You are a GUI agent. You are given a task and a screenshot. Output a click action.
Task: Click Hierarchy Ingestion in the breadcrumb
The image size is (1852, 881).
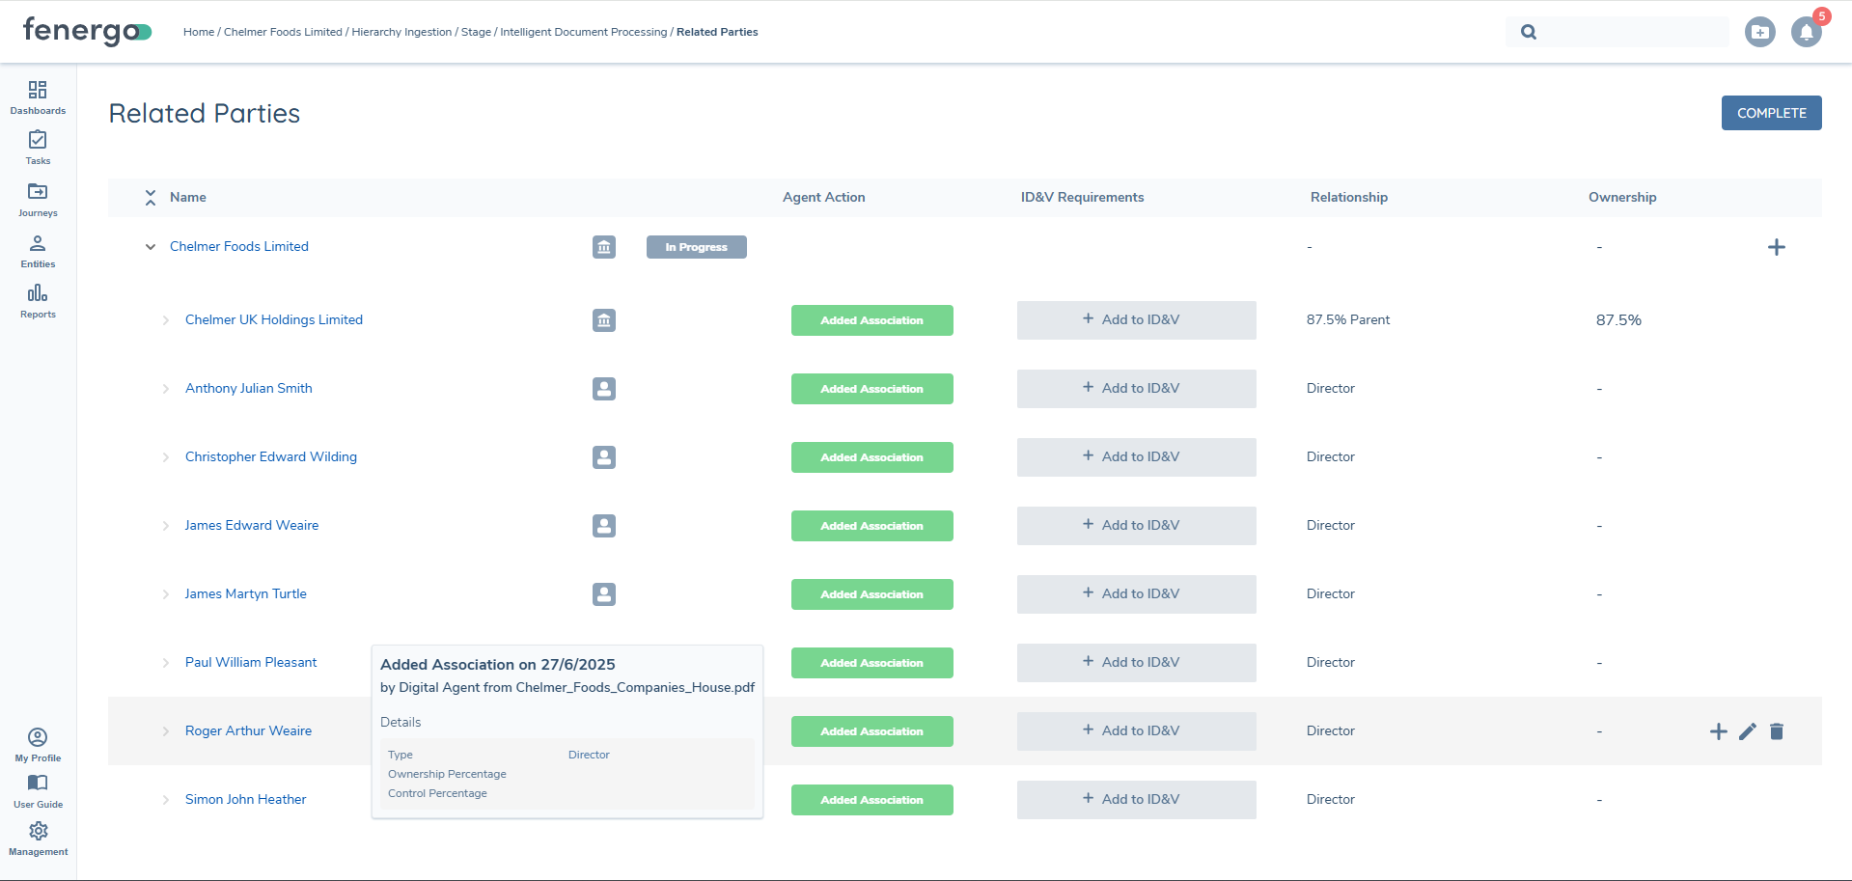(x=401, y=32)
